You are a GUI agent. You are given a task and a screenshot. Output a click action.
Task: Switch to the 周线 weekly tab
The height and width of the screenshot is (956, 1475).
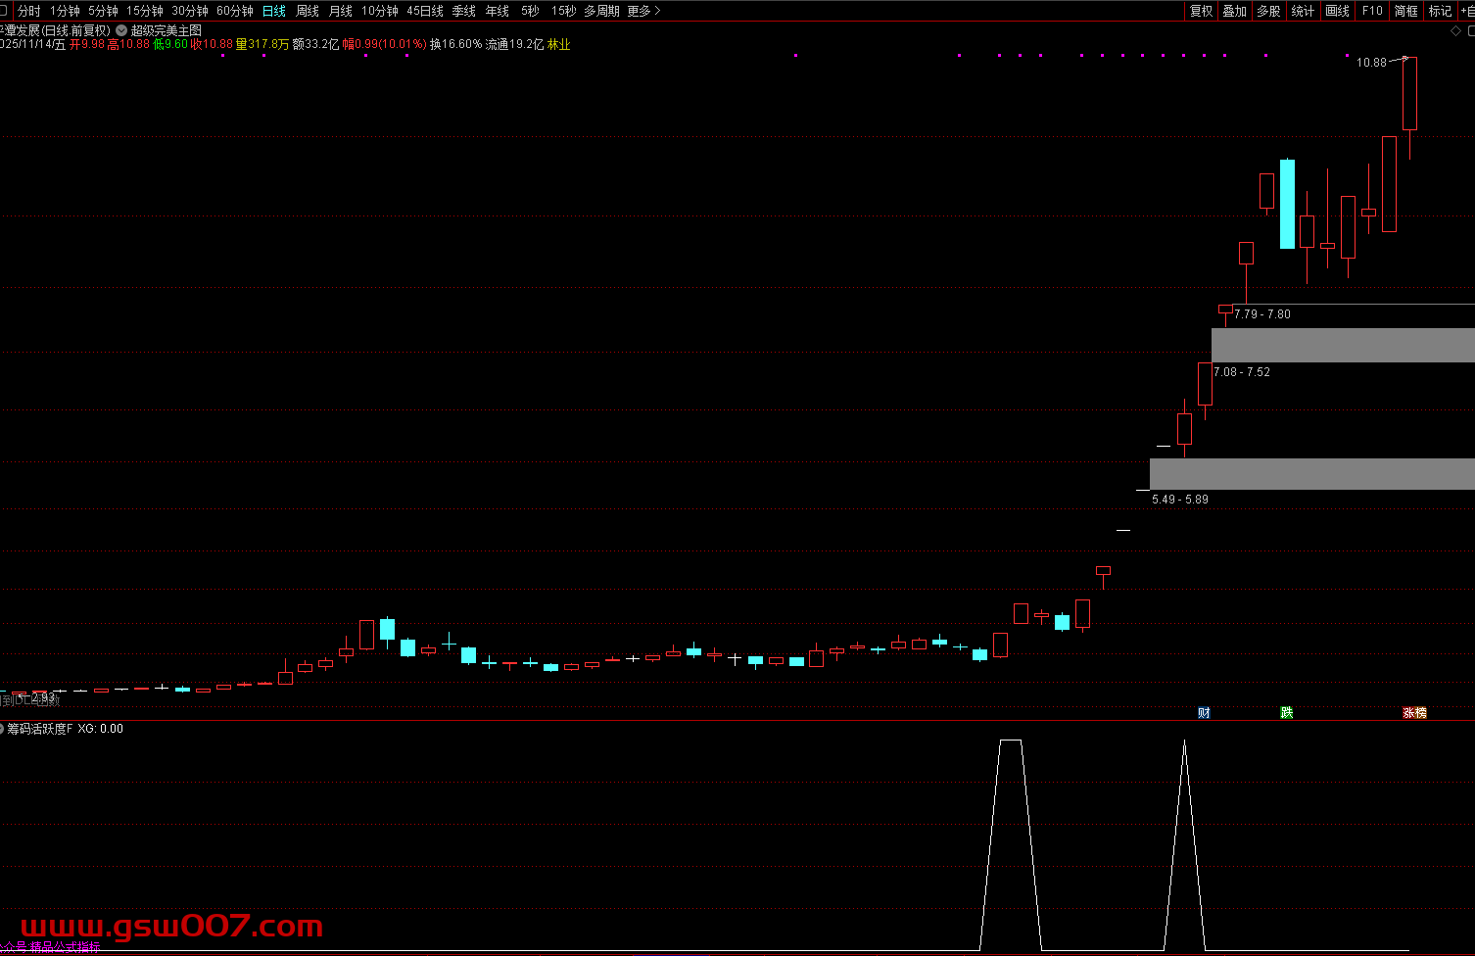pos(308,11)
